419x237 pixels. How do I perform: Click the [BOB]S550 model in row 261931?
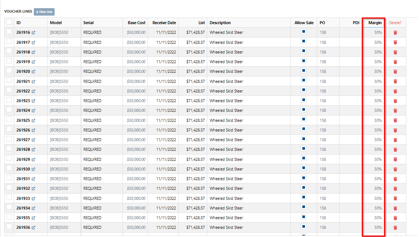pyautogui.click(x=59, y=179)
